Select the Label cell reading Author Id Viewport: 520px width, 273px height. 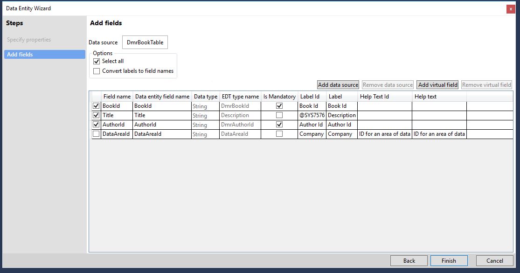[341, 125]
